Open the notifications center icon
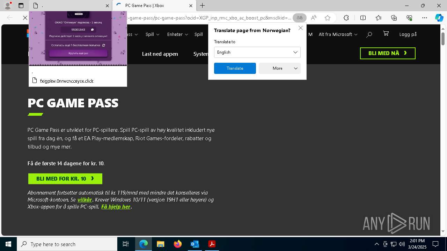 (435, 244)
